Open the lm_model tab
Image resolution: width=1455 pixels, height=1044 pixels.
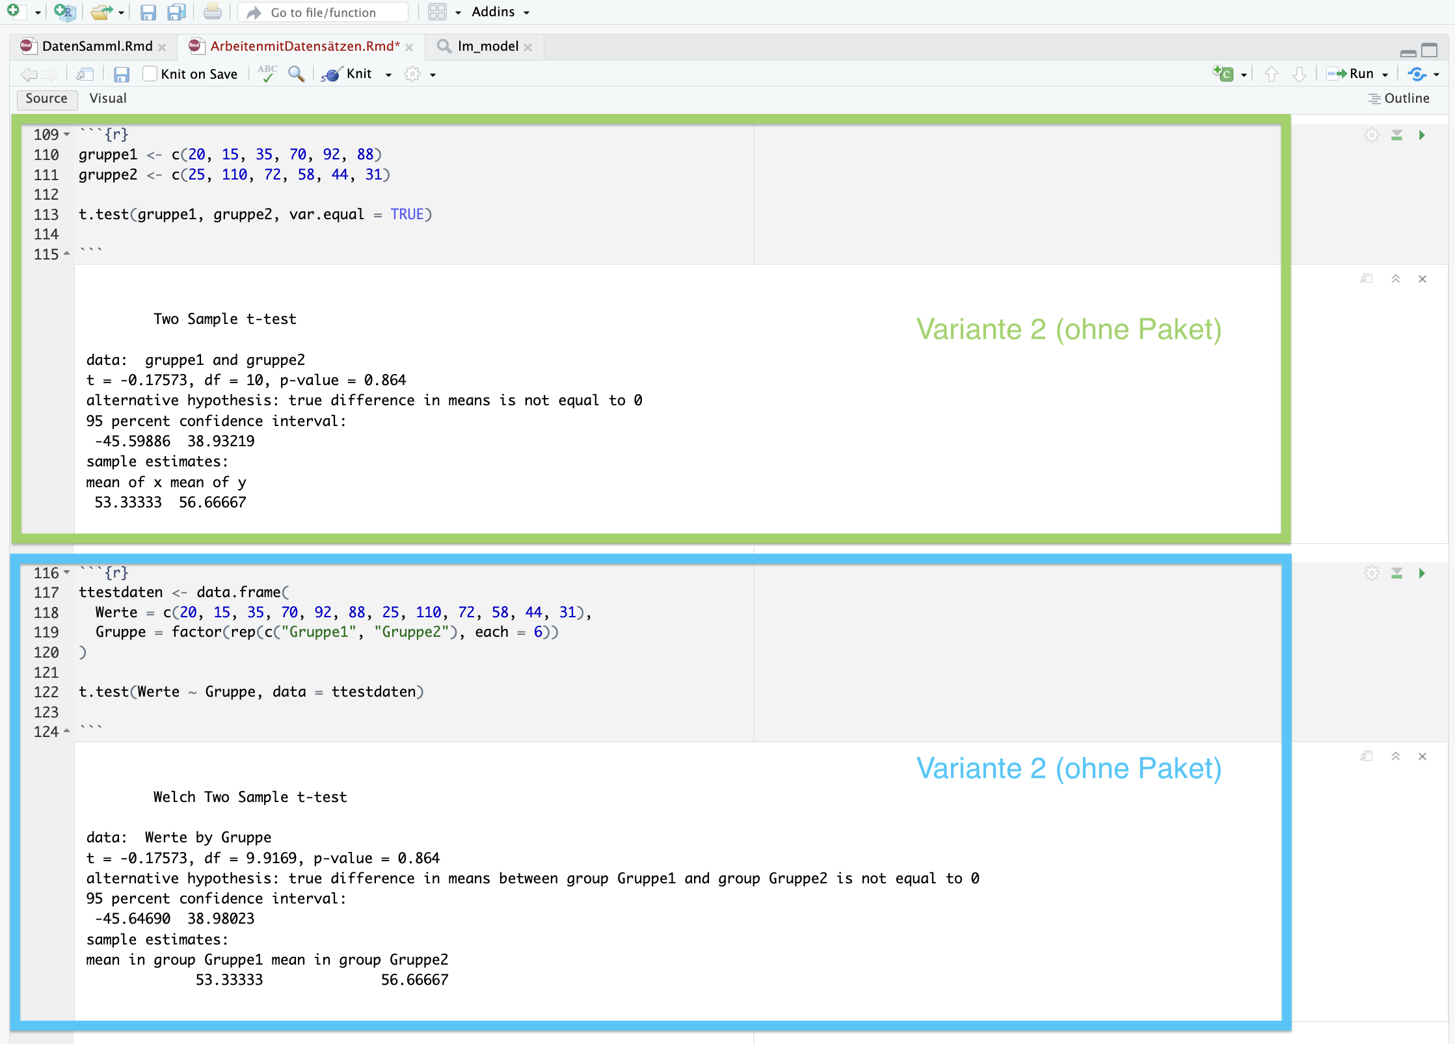(x=487, y=46)
